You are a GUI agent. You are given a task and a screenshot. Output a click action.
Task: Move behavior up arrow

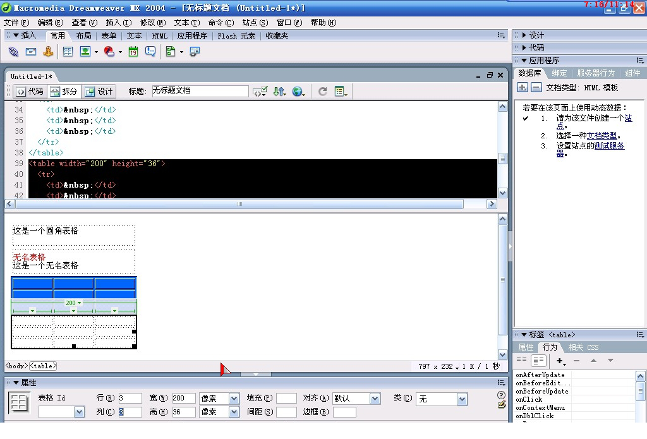pos(593,361)
